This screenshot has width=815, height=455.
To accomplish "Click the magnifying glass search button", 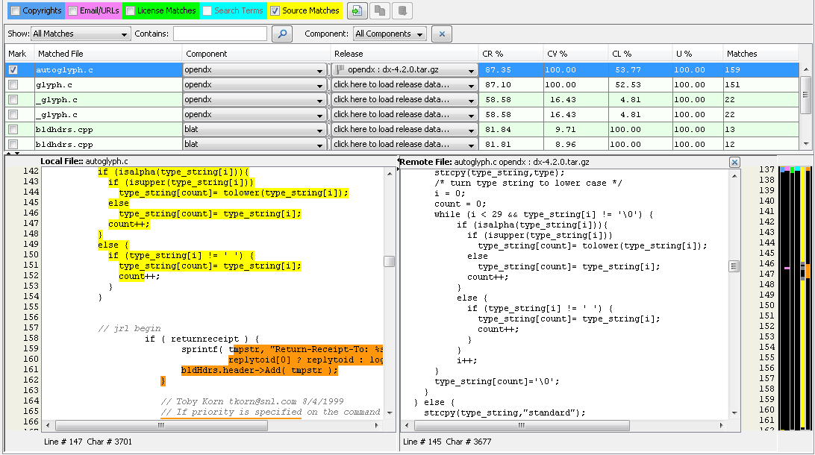I will pos(282,34).
